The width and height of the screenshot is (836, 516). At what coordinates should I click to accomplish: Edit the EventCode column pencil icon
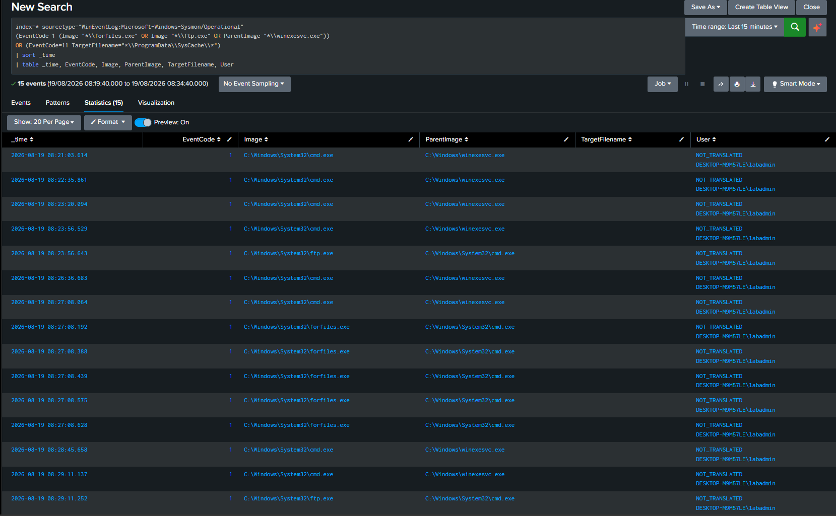coord(229,139)
